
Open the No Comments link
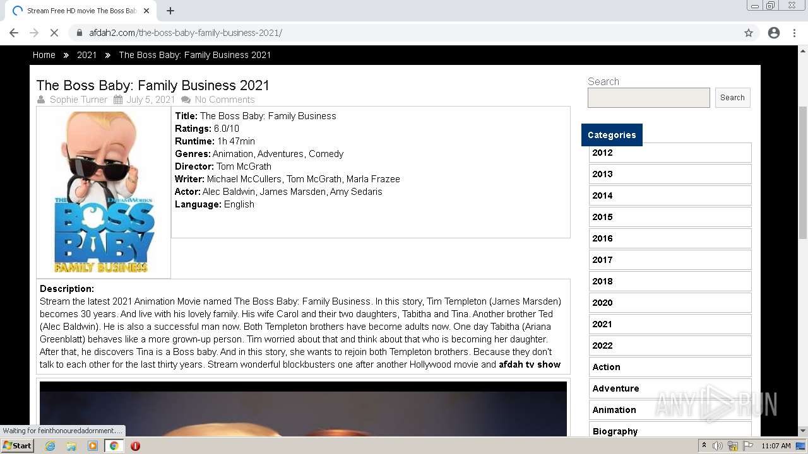tap(225, 100)
